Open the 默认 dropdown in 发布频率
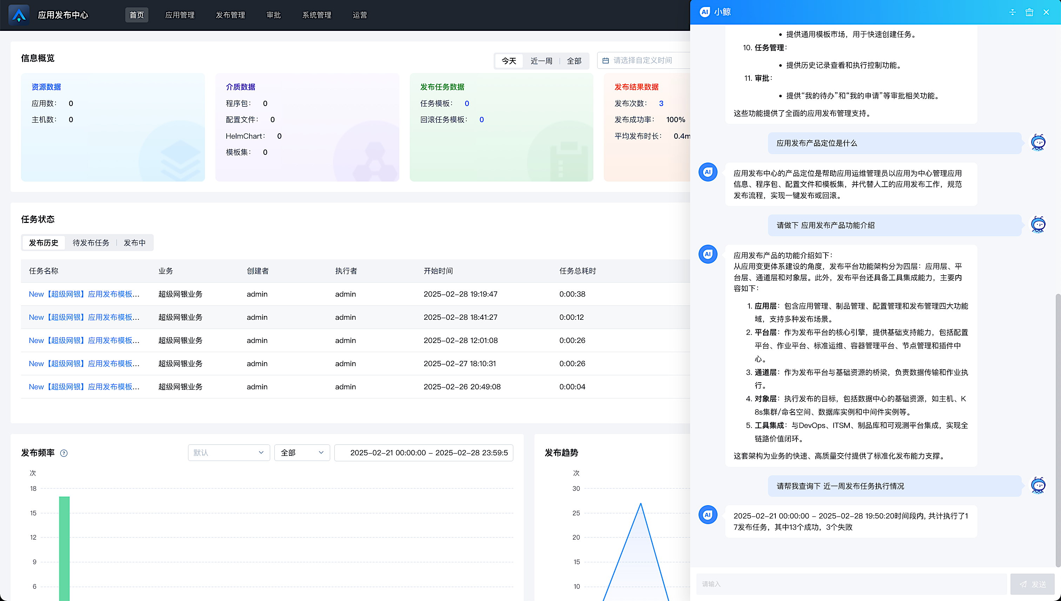1061x601 pixels. click(228, 453)
